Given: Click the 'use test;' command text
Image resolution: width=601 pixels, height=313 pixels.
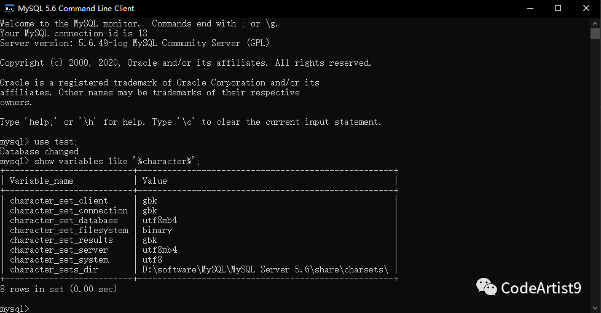Looking at the screenshot, I should coord(56,142).
